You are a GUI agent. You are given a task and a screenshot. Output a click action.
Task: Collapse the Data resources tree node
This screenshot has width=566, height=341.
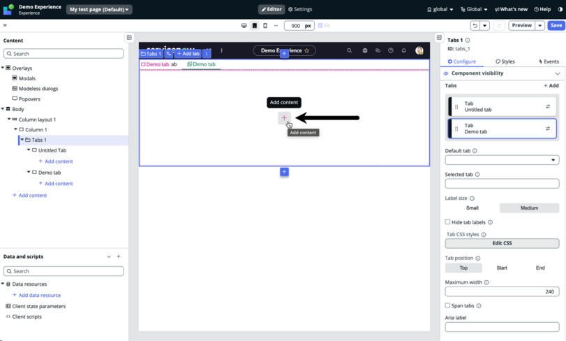pyautogui.click(x=3, y=284)
